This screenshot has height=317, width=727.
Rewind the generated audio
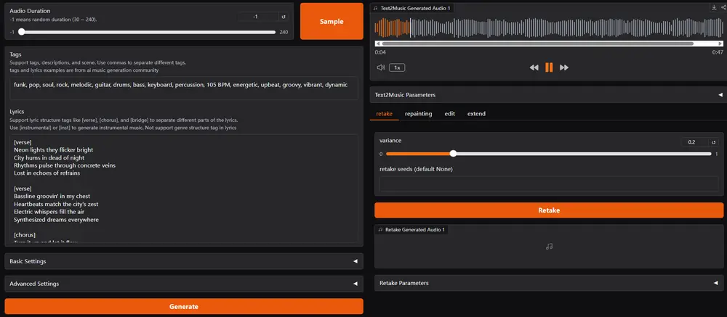pyautogui.click(x=534, y=67)
